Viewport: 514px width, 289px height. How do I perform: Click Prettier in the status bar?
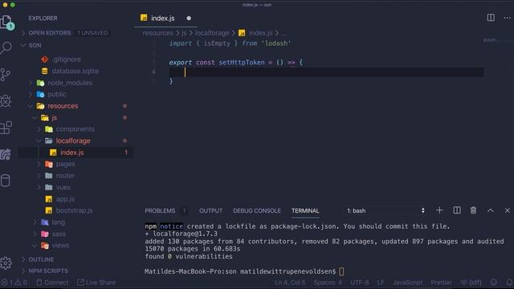pyautogui.click(x=441, y=283)
